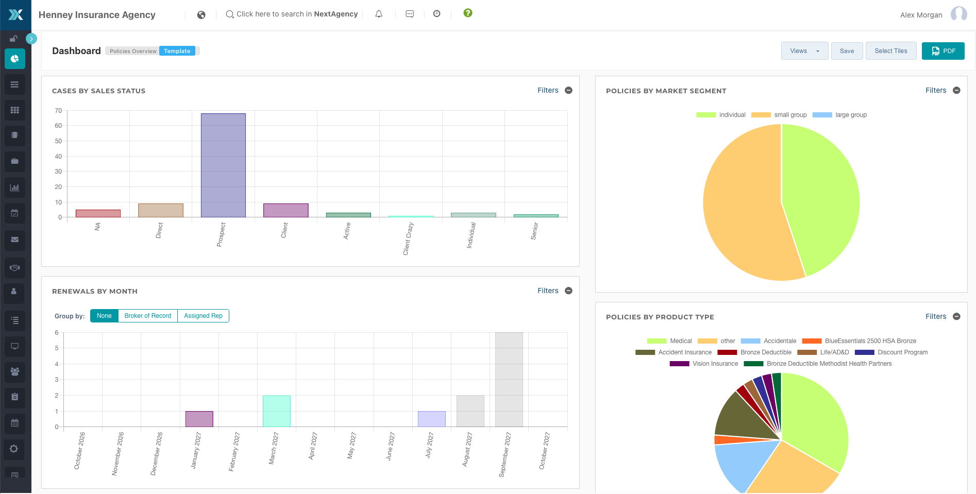
Task: Click the grid-of-squares sidebar icon
Action: (15, 110)
